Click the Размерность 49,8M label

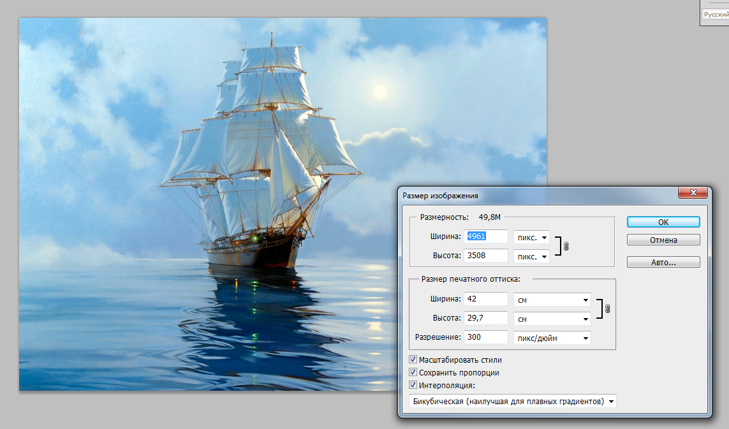click(460, 217)
